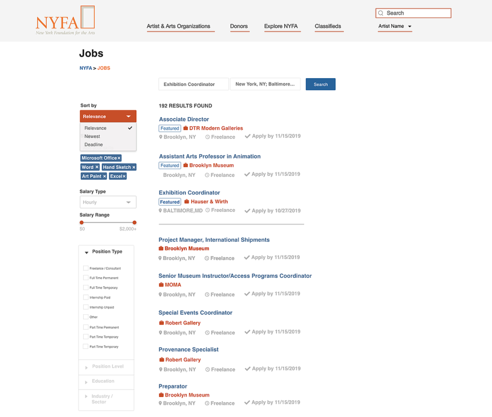The height and width of the screenshot is (417, 492).
Task: Choose Relevance in the sort list
Action: tap(108, 128)
